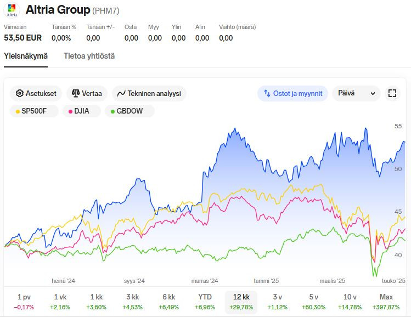This screenshot has width=411, height=317.
Task: Select the 1 kk time range
Action: point(96,302)
